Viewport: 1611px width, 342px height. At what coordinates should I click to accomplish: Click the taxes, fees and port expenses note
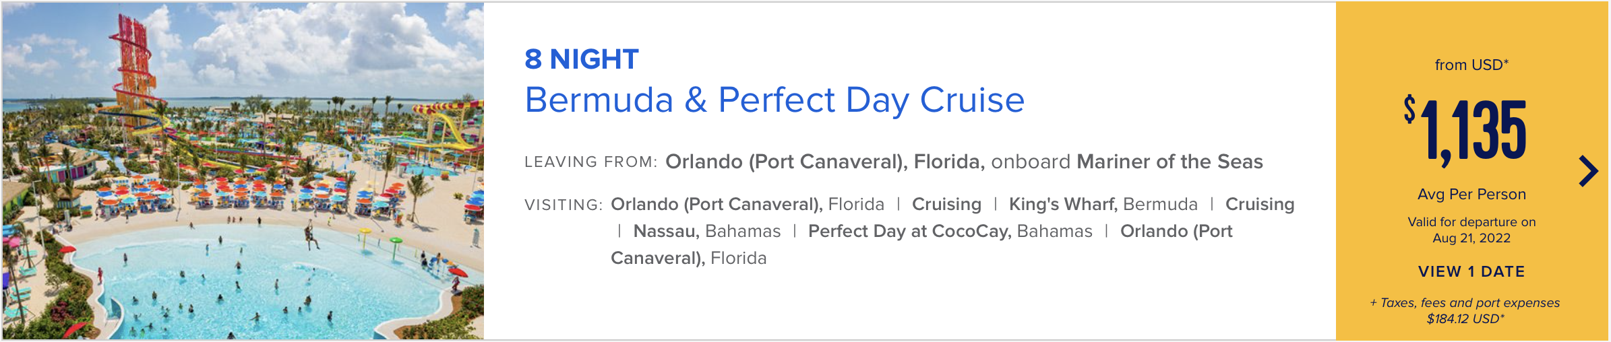point(1465,310)
